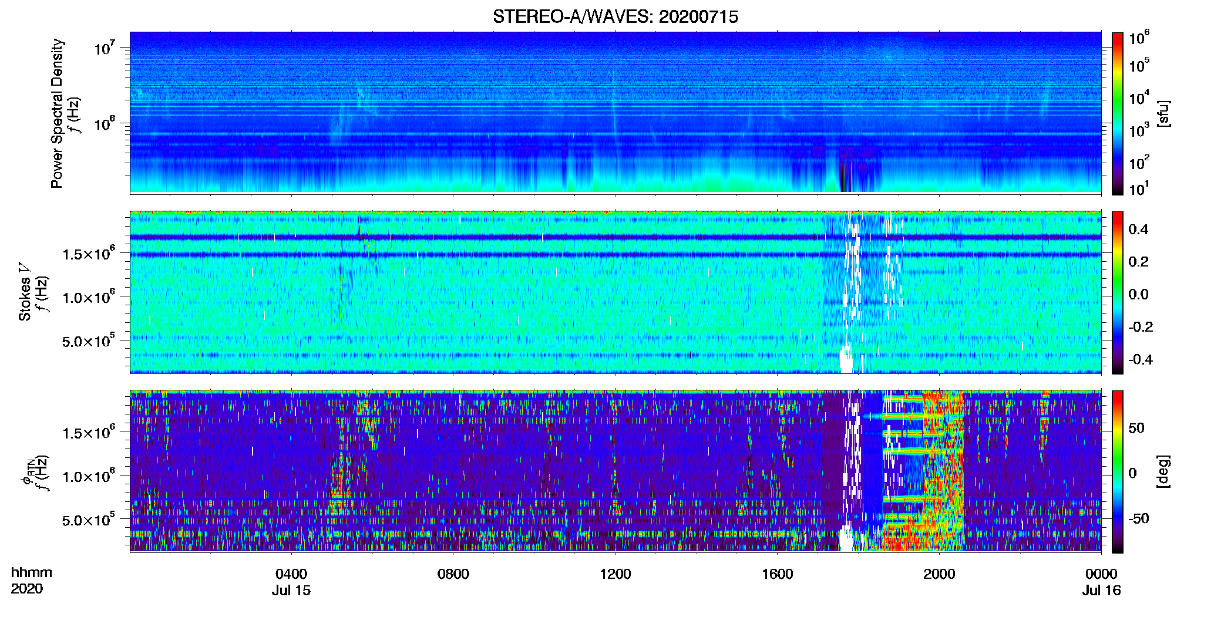
Task: Click the φRTN degrees color bar
Action: point(1117,471)
